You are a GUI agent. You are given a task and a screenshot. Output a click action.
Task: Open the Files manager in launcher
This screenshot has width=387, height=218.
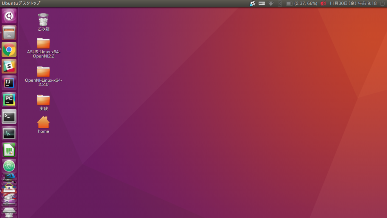9,33
